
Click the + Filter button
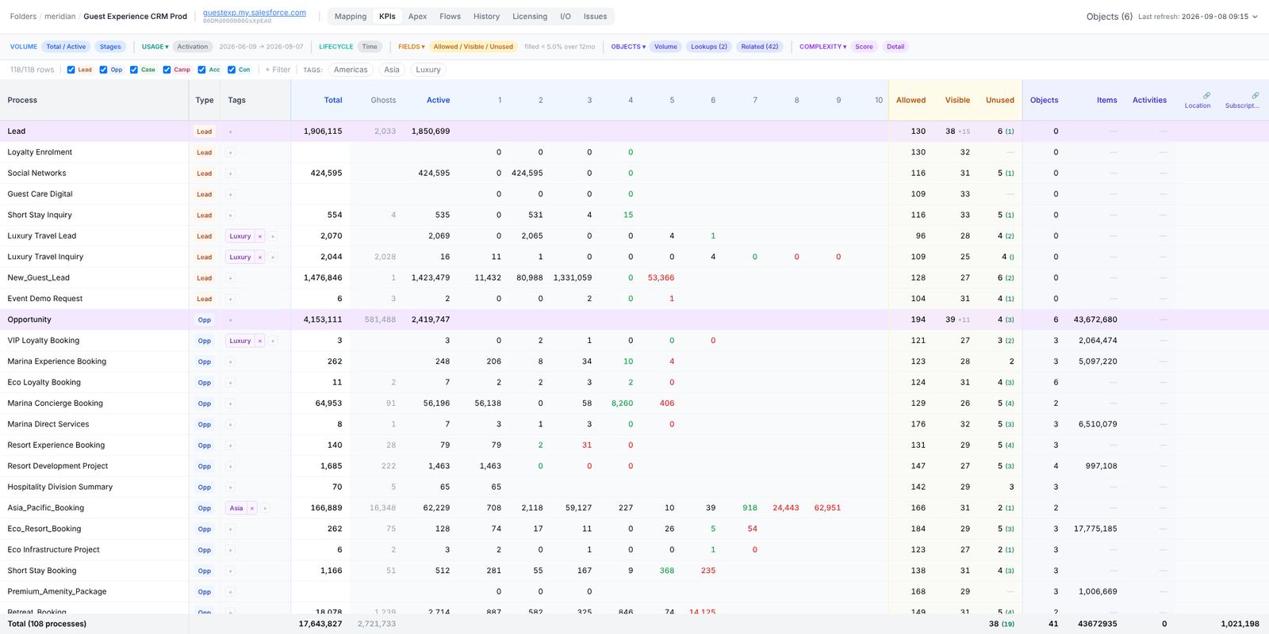coord(278,70)
